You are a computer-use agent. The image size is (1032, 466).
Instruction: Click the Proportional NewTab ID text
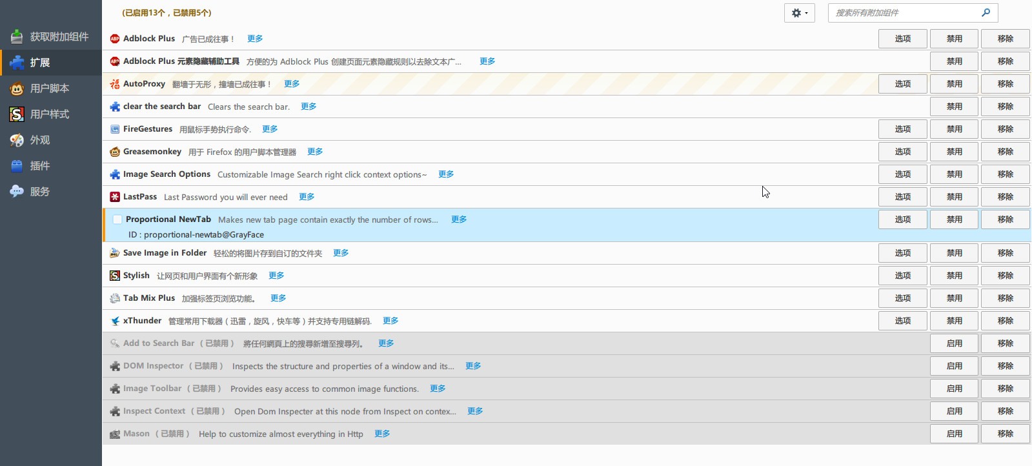coord(196,235)
